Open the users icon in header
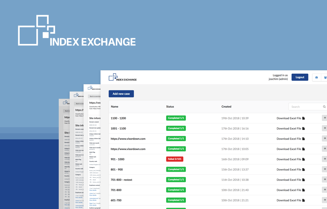 click(x=325, y=77)
